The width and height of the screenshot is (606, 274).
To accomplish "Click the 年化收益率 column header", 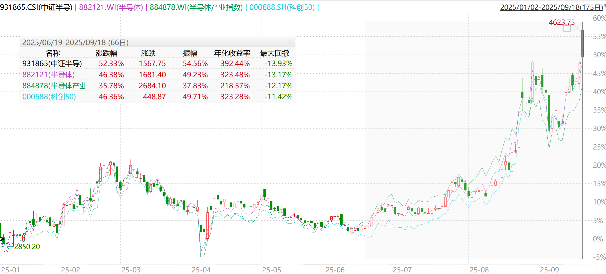I will [232, 53].
